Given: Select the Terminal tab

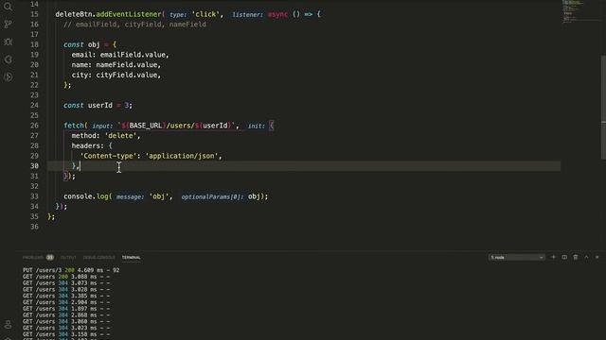Looking at the screenshot, I should (132, 257).
